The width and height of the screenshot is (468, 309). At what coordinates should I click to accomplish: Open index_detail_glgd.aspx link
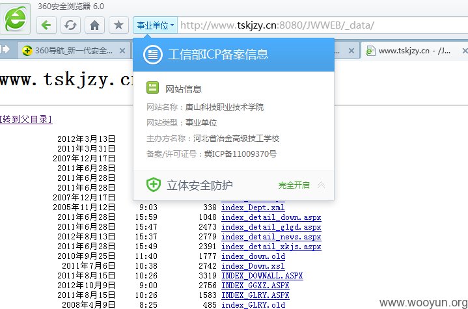271,227
